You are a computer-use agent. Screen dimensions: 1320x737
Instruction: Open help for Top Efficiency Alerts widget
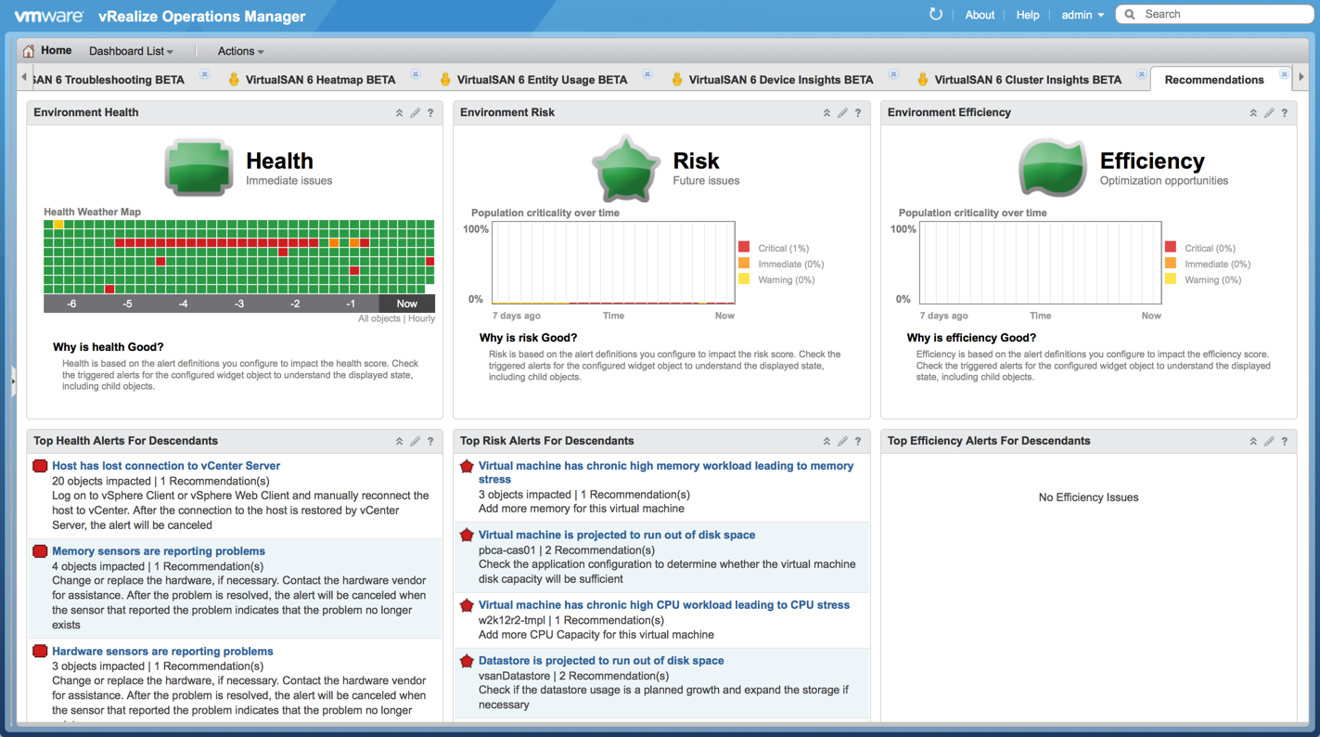(1284, 442)
